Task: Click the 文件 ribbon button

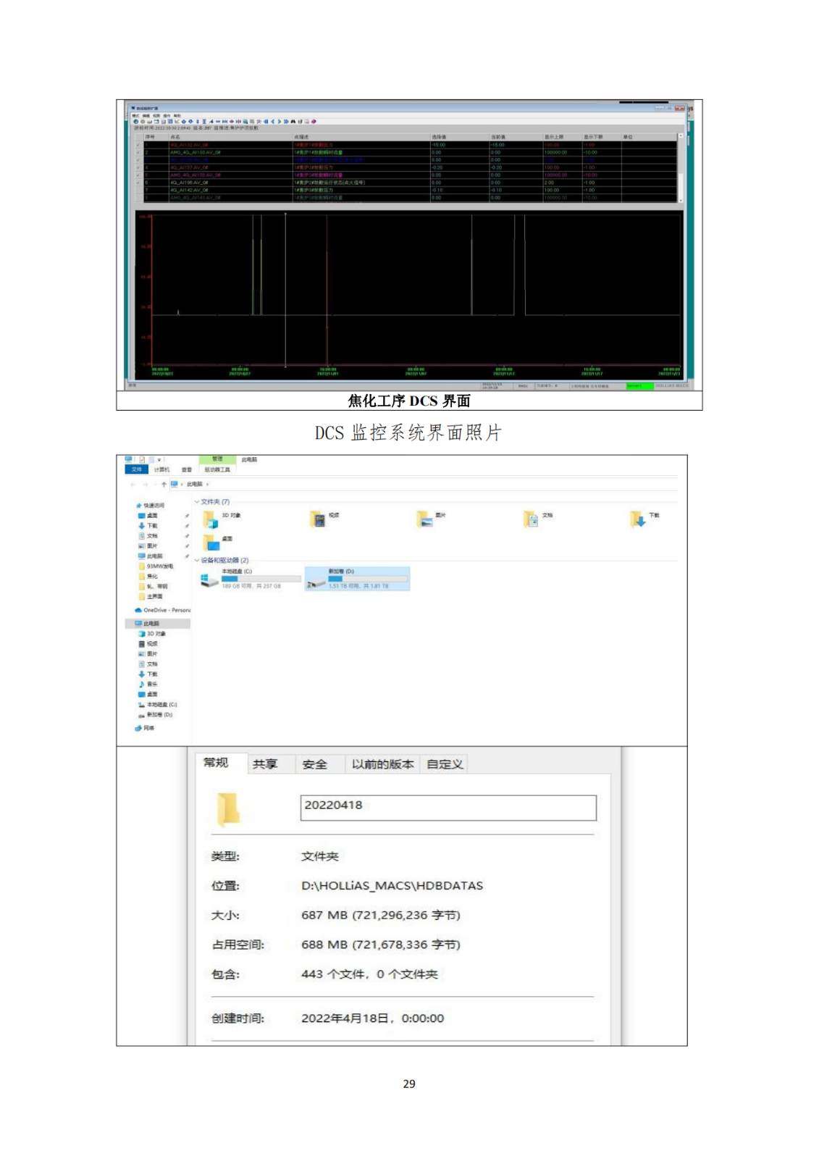Action: pyautogui.click(x=137, y=469)
